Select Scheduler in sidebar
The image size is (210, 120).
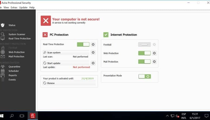coord(14,71)
